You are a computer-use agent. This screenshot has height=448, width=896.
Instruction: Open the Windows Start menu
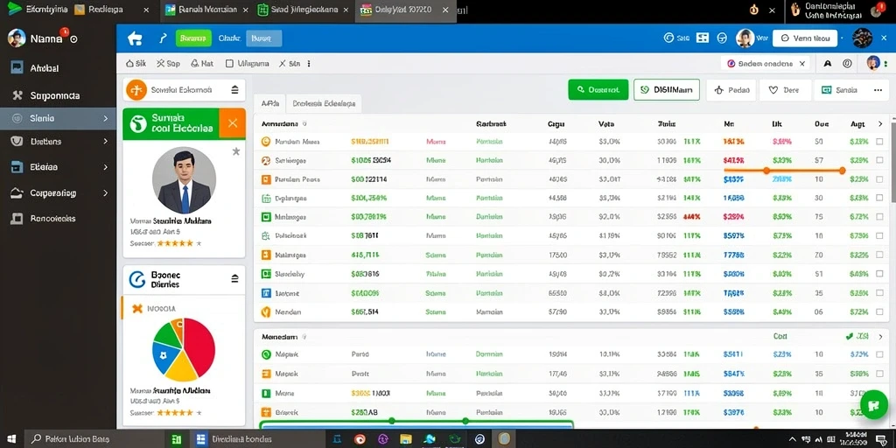click(11, 439)
